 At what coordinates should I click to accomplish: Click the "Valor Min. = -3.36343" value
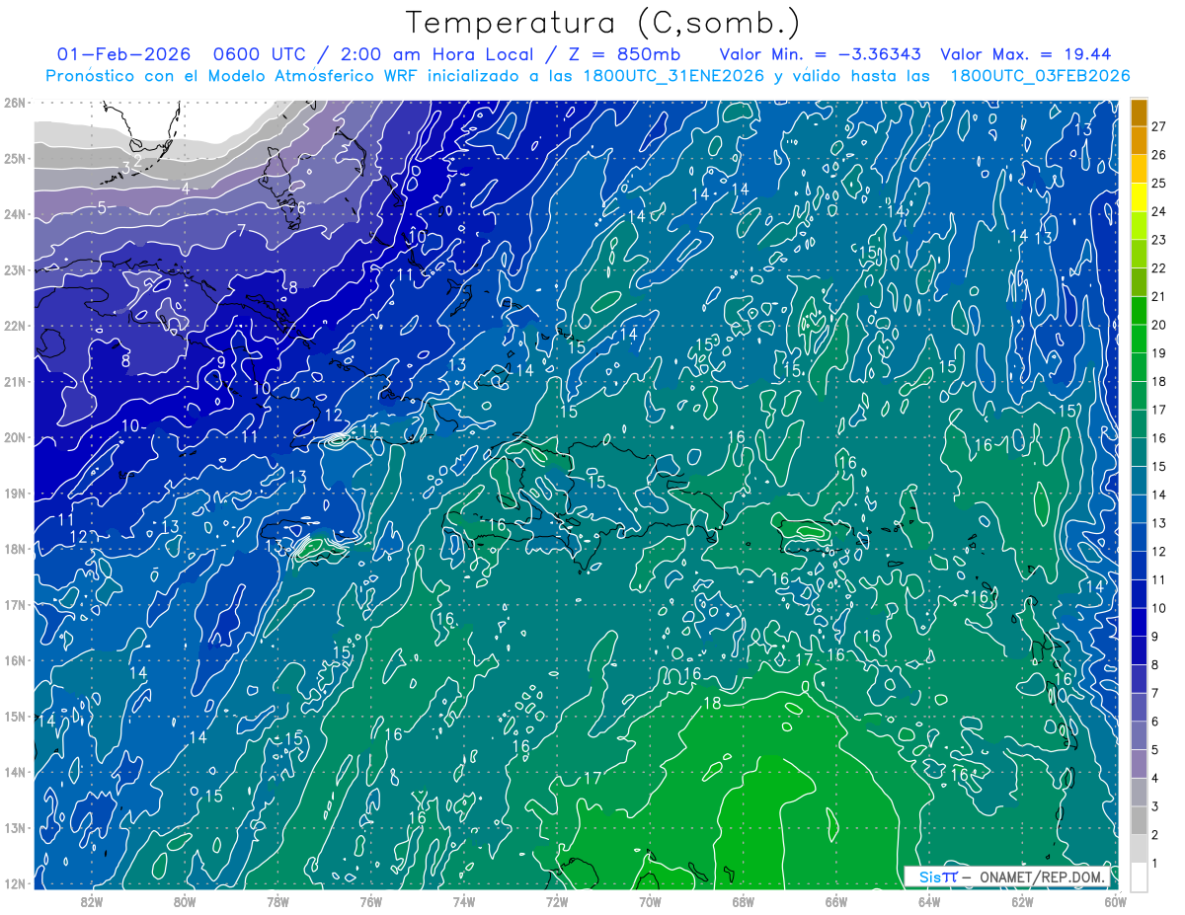coord(821,54)
